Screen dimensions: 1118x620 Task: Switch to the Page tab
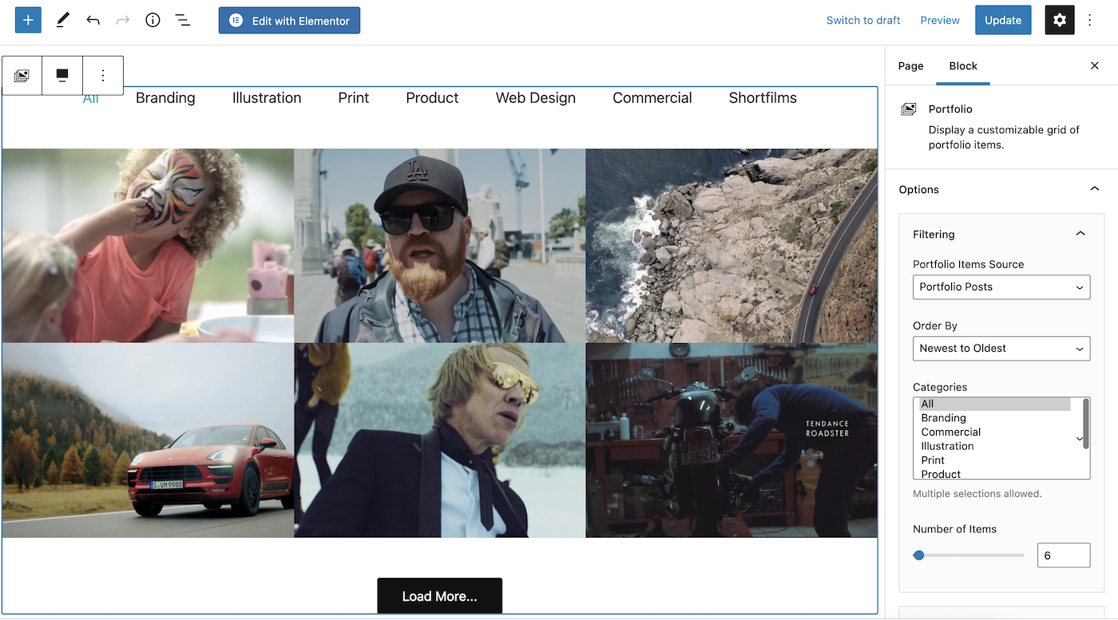tap(910, 65)
